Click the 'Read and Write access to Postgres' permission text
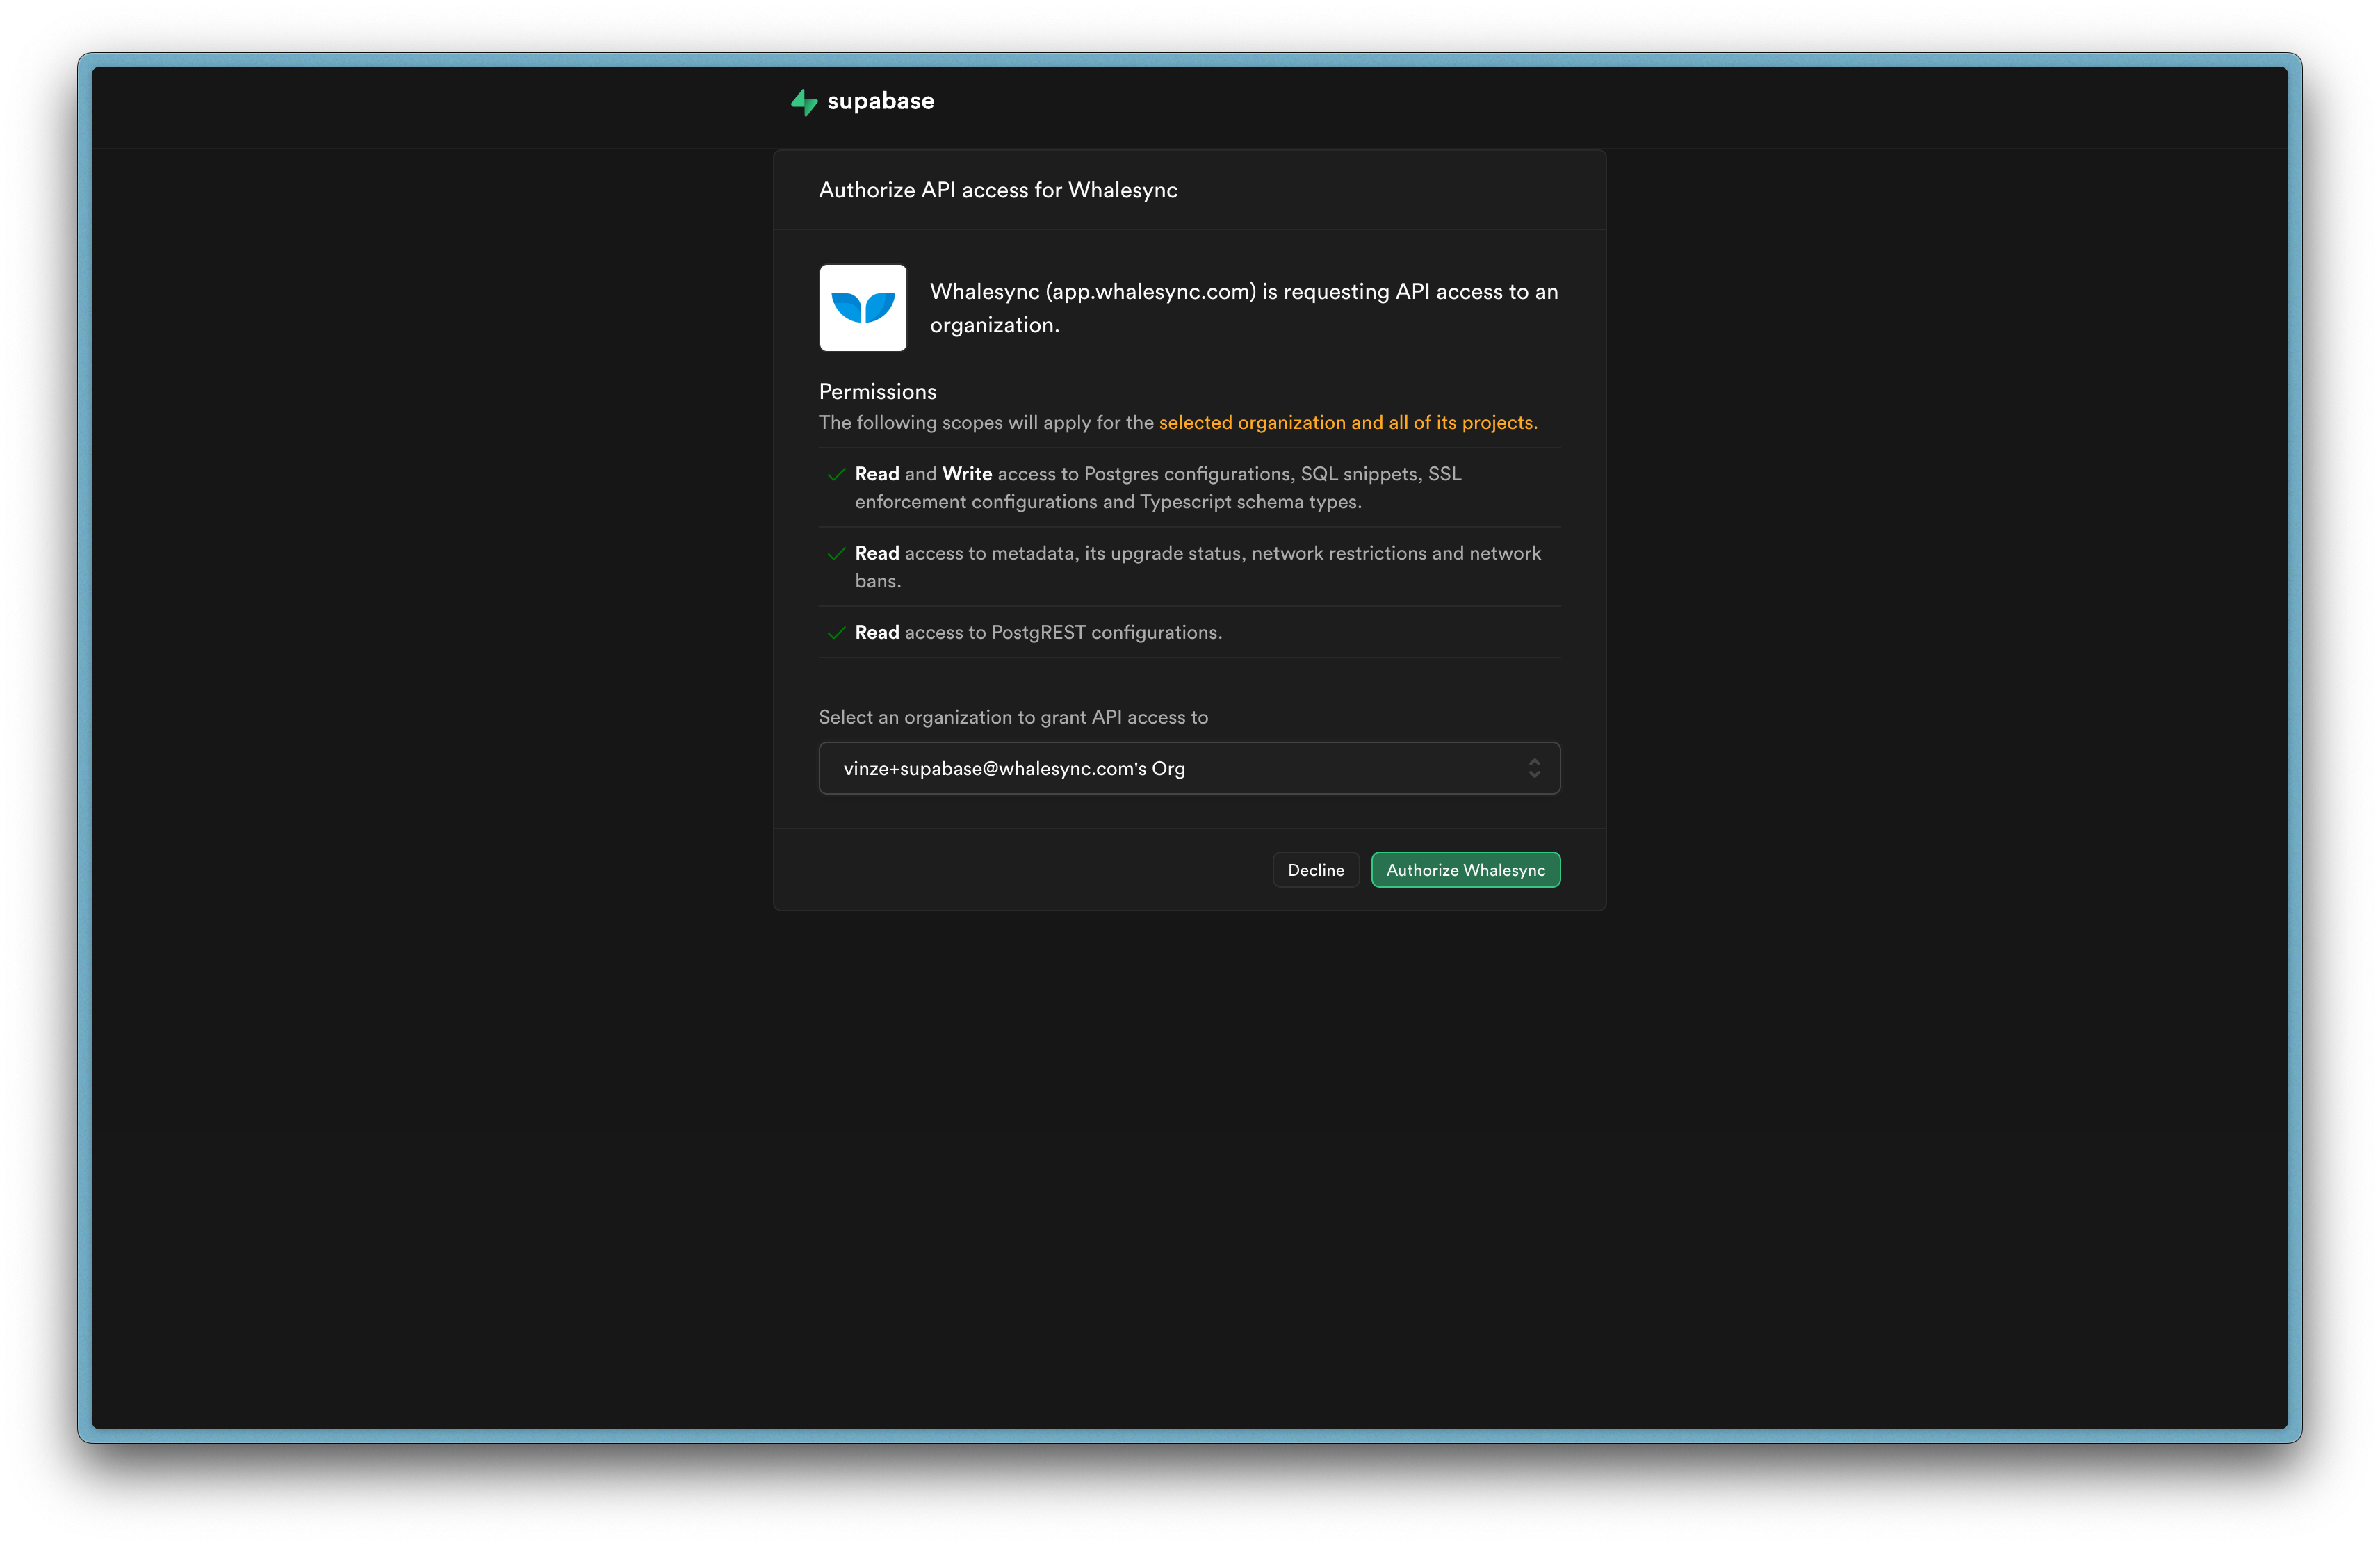2380x1546 pixels. (1158, 487)
